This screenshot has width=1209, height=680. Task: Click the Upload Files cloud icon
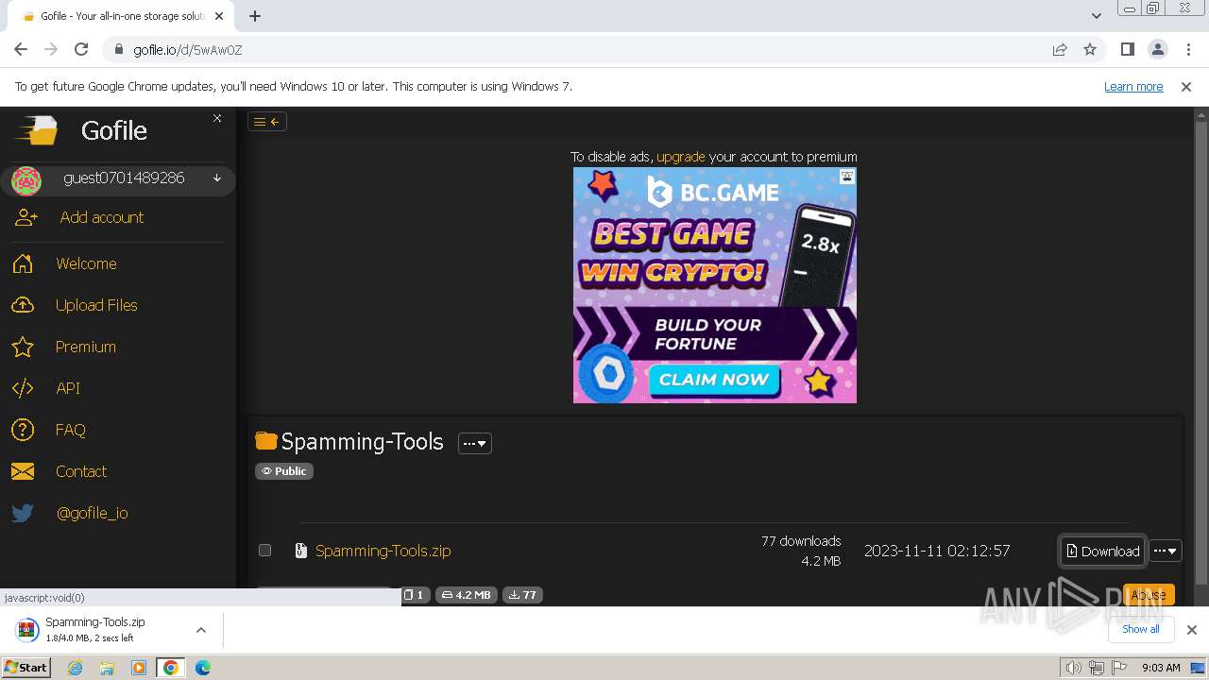pos(23,305)
